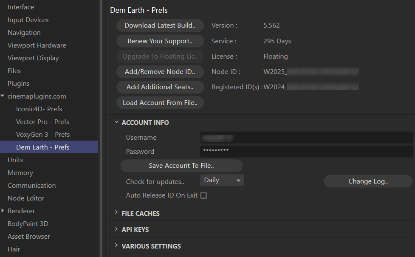The height and width of the screenshot is (257, 415).
Task: Collapse the cinemaplugins.com tree node arrow
Action: tap(3, 96)
